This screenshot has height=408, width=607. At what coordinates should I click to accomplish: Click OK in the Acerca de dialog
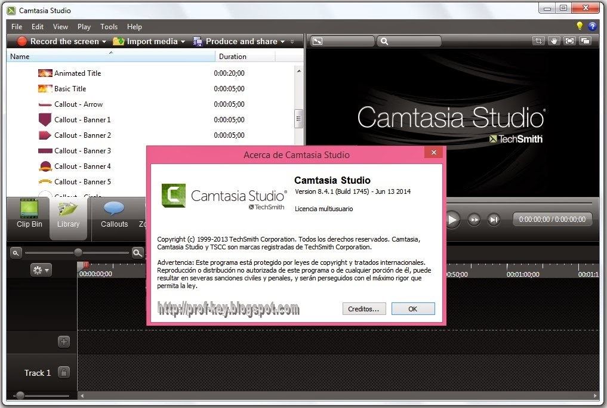(412, 308)
